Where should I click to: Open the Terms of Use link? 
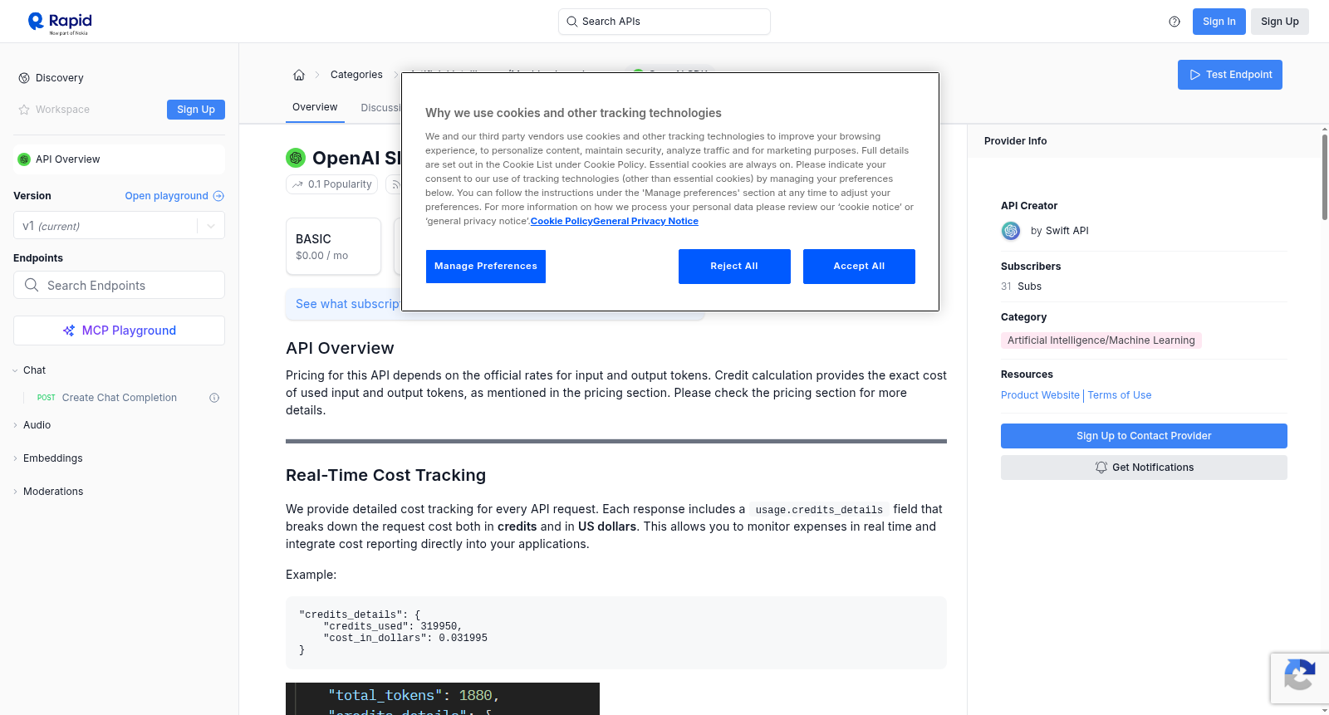tap(1120, 395)
